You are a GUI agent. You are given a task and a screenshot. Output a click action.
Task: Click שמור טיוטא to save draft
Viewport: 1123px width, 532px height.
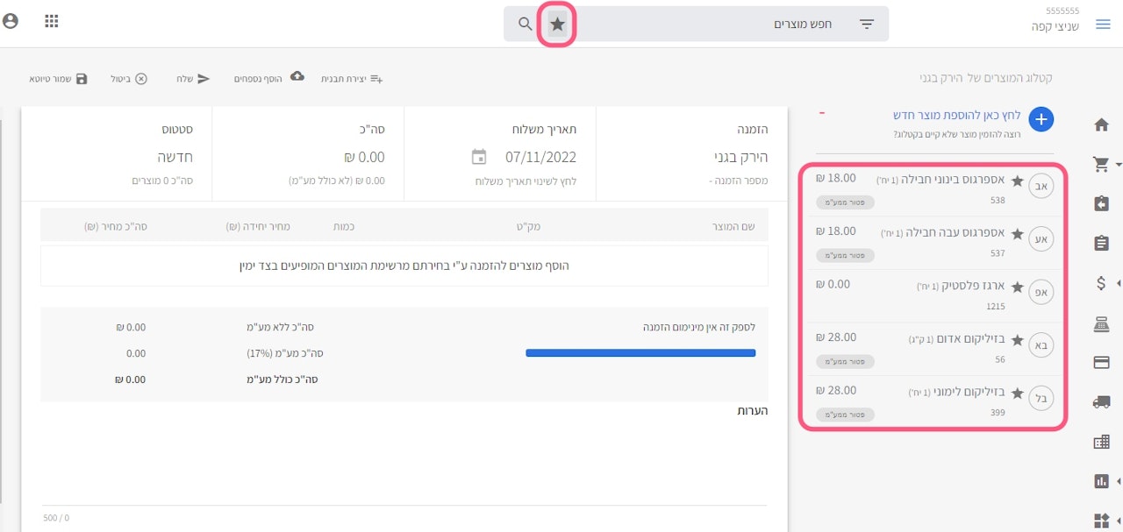[59, 79]
